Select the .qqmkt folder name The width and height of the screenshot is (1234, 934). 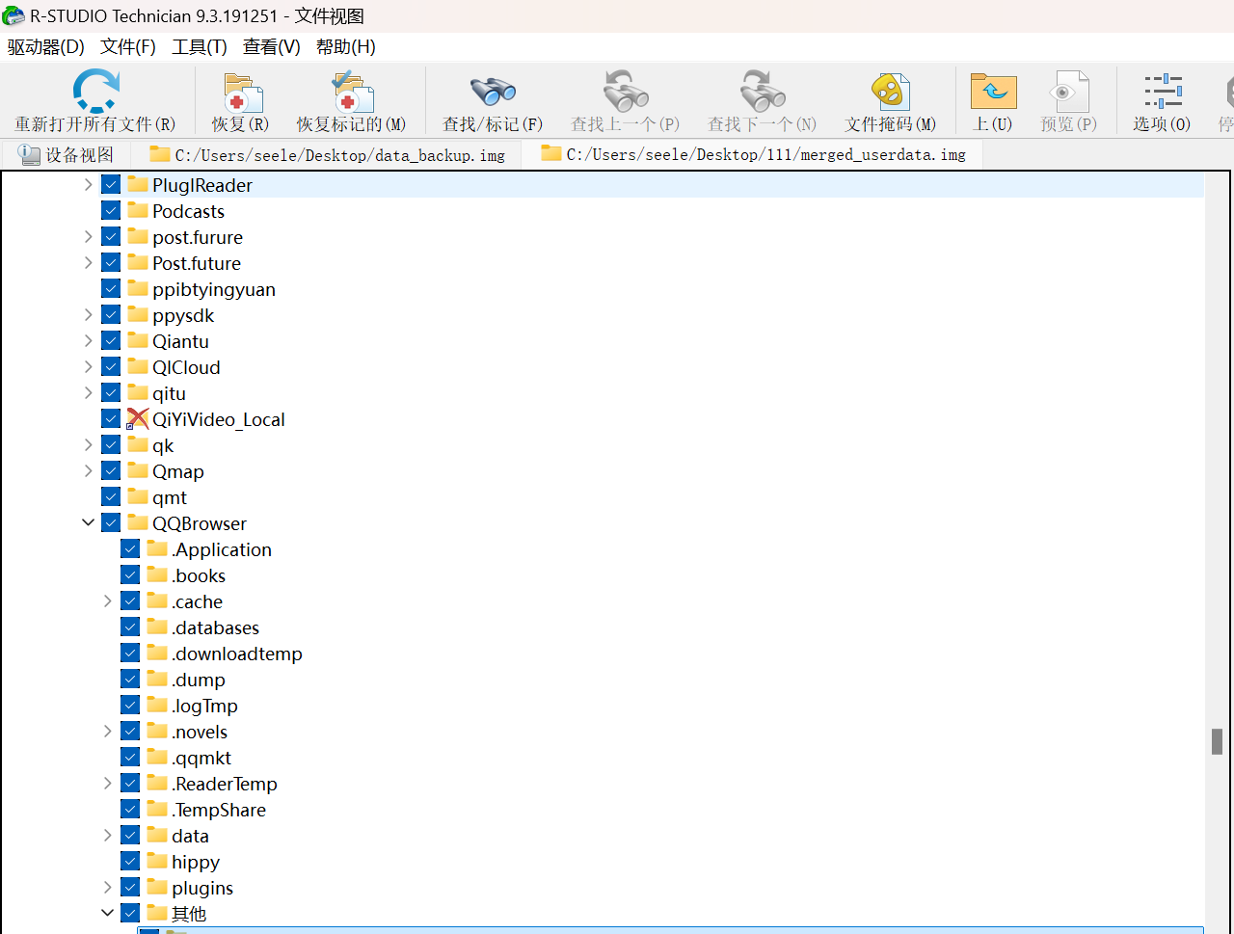[201, 758]
